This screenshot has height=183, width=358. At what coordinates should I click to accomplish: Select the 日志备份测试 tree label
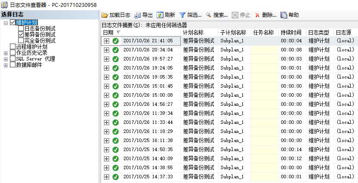click(40, 29)
